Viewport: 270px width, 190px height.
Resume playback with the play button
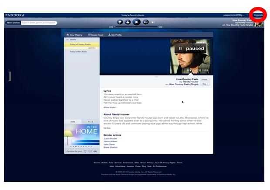[137, 22]
